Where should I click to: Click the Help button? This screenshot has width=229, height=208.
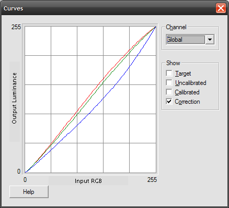pos(29,192)
